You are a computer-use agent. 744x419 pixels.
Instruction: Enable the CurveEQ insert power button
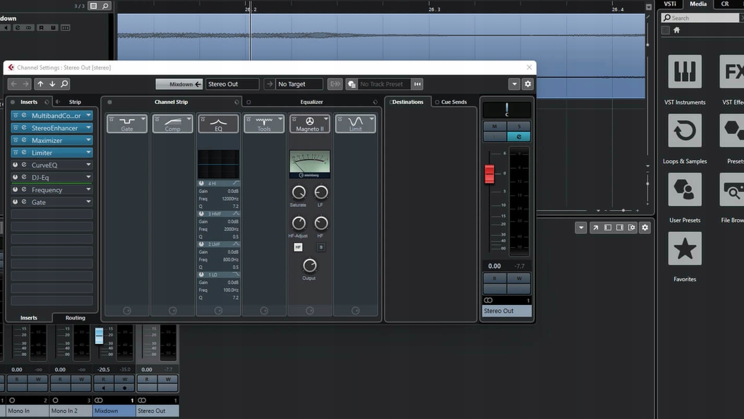point(15,165)
